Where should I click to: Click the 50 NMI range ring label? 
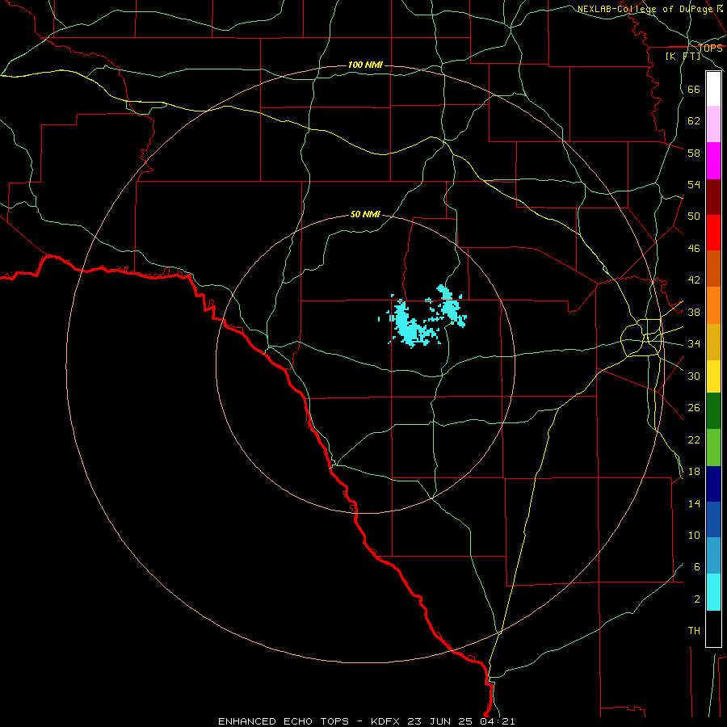pyautogui.click(x=365, y=214)
